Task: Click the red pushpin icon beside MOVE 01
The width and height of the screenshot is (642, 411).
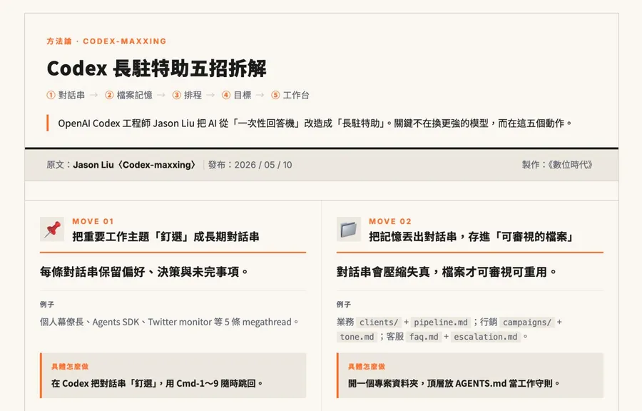Action: pos(52,229)
